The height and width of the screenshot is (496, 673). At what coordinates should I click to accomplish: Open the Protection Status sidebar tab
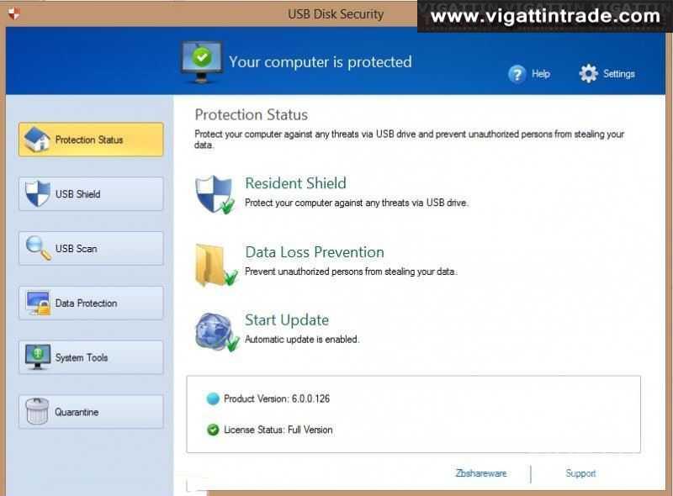[91, 140]
